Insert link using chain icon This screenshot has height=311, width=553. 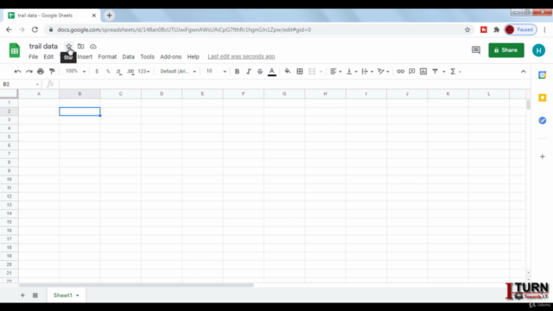coord(400,72)
